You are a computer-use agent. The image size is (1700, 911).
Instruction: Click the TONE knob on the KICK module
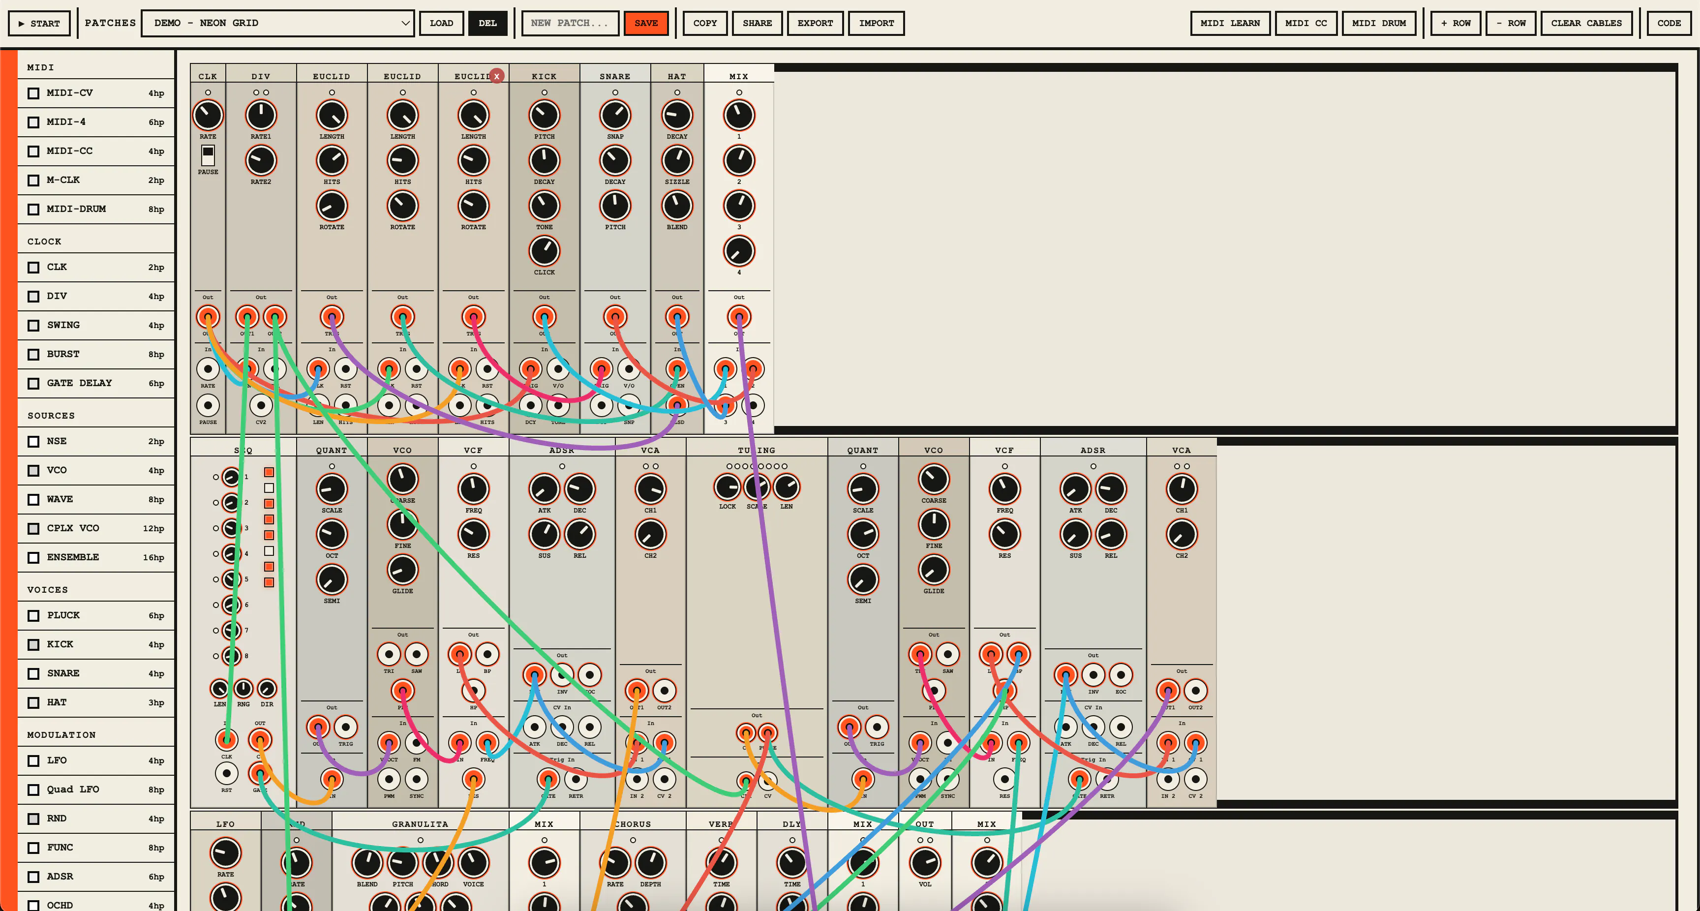tap(545, 206)
